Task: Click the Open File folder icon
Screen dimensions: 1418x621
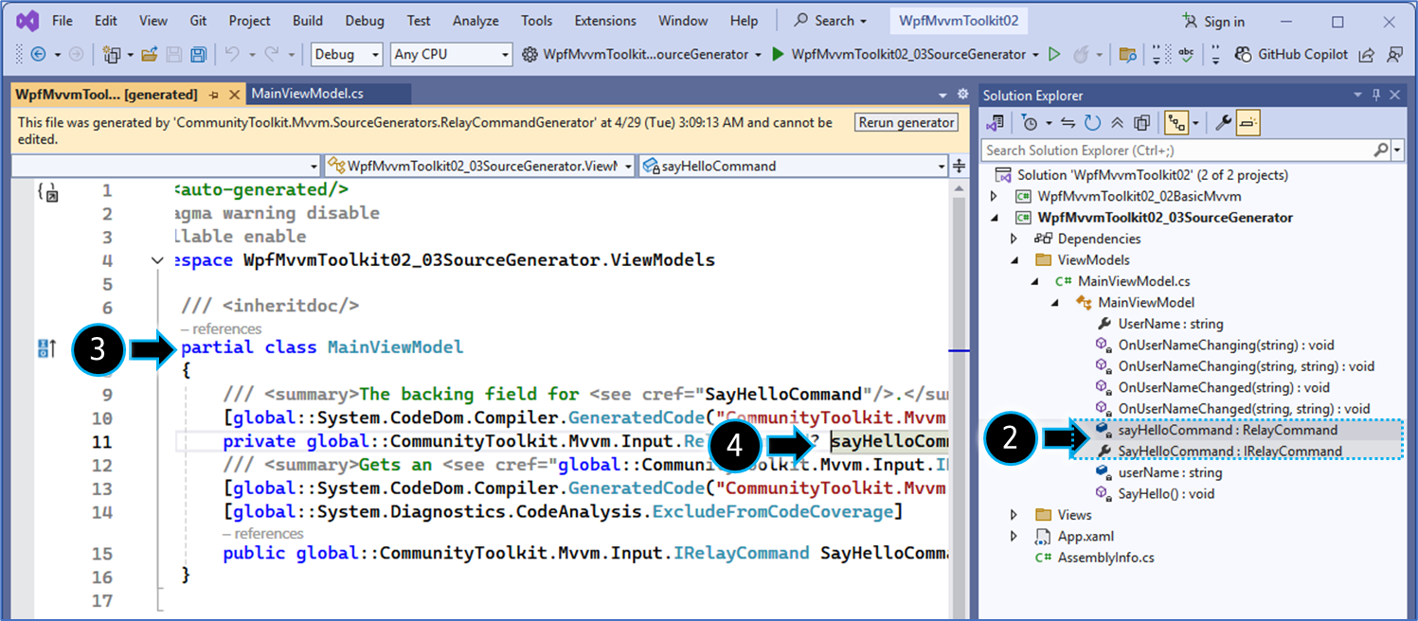Action: [x=150, y=55]
